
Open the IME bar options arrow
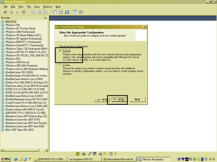point(116,154)
